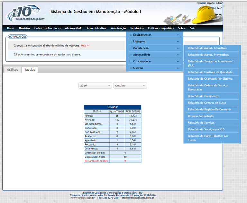Open Resumo do Contrato
Screen dimensions: 247x203
pyautogui.click(x=212, y=116)
